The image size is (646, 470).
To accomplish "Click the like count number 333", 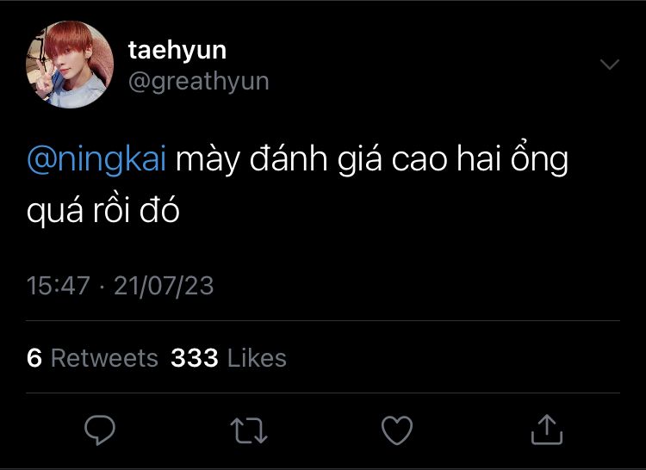I will coord(195,358).
